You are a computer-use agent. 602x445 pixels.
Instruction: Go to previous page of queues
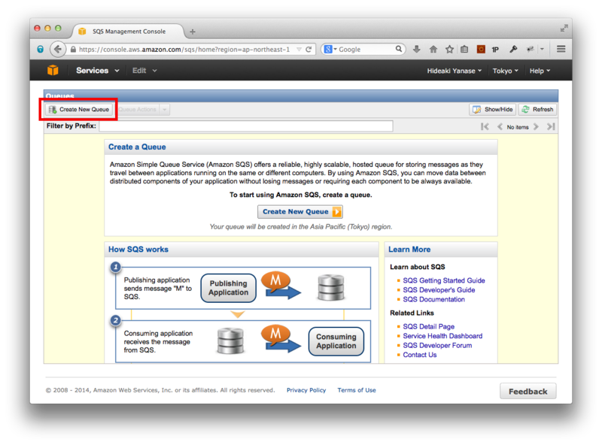click(x=500, y=126)
